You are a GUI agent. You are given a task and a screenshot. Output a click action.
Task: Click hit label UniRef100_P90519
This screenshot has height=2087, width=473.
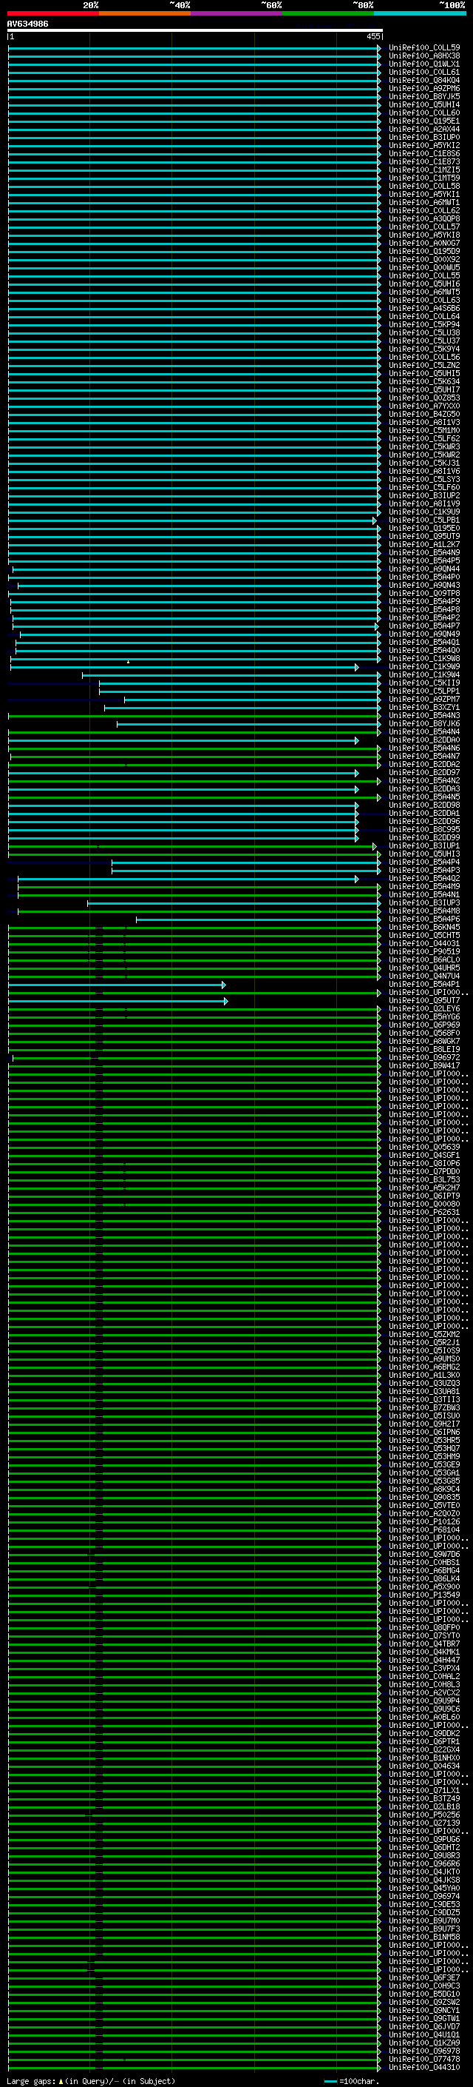point(424,952)
